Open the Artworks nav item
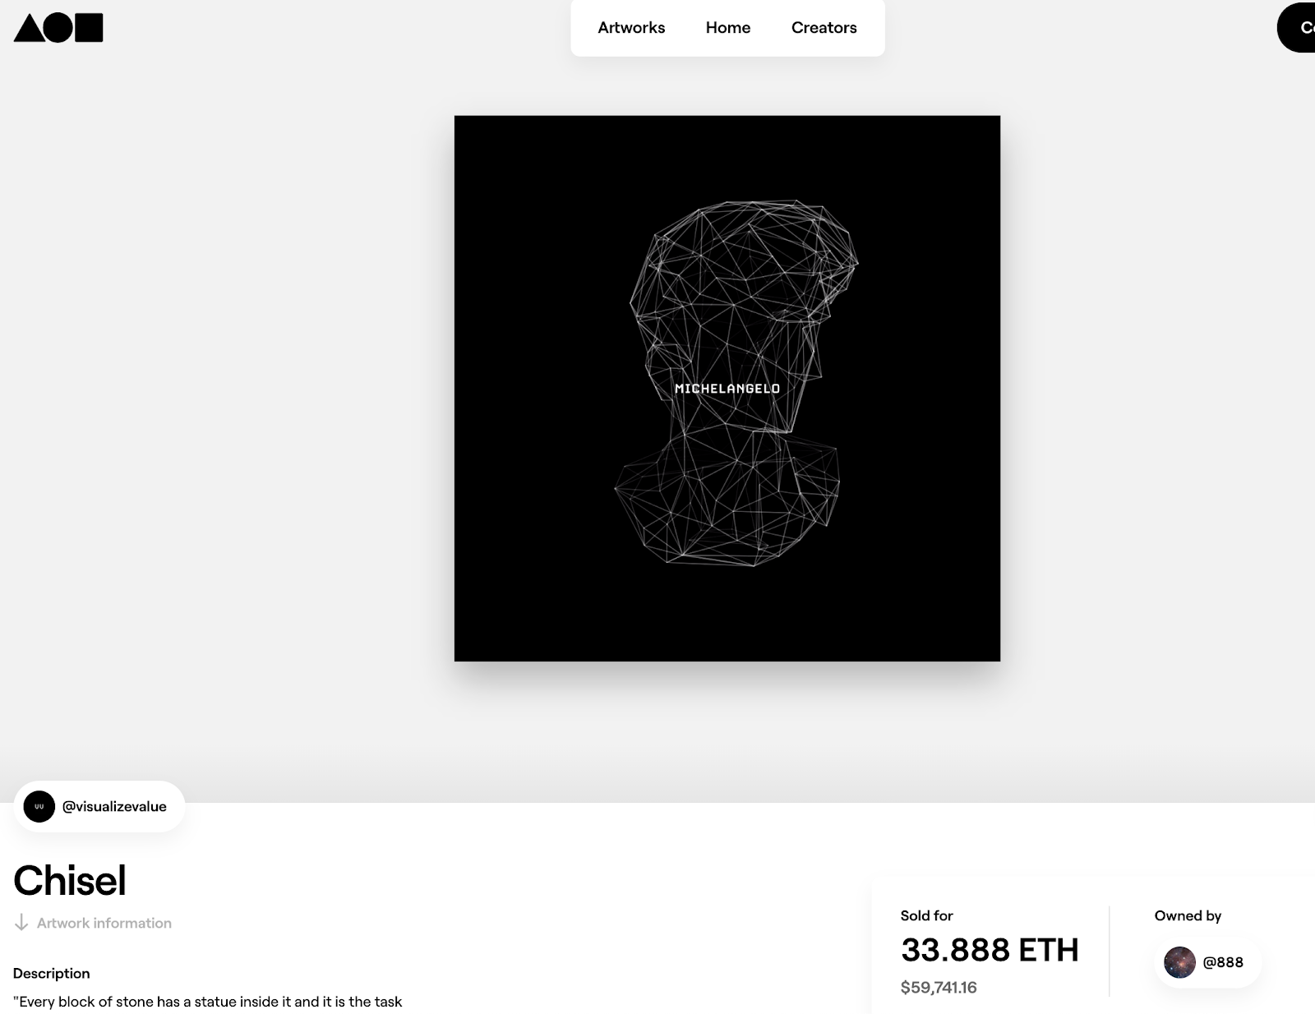This screenshot has width=1315, height=1014. [631, 28]
